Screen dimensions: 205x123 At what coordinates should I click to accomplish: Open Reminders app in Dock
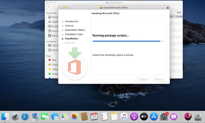coord(104,116)
